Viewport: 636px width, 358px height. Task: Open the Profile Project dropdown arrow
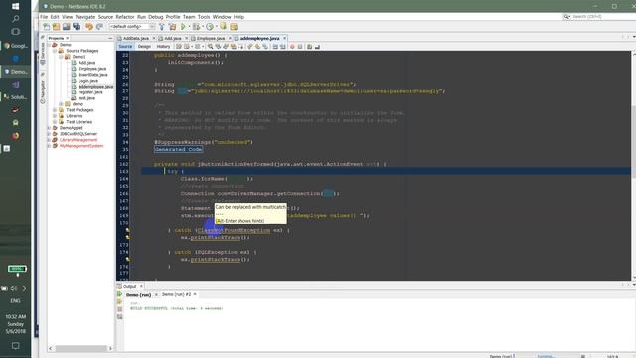[216, 27]
